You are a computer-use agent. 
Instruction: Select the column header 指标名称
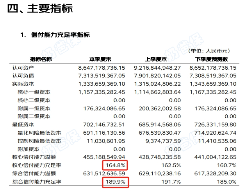click(41, 59)
